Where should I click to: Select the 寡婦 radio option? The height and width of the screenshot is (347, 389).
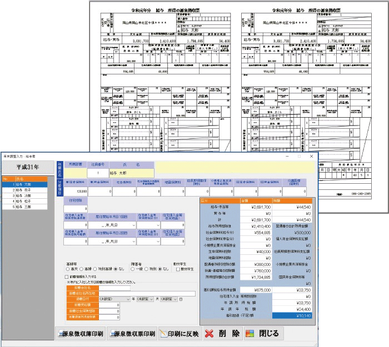pyautogui.click(x=81, y=269)
